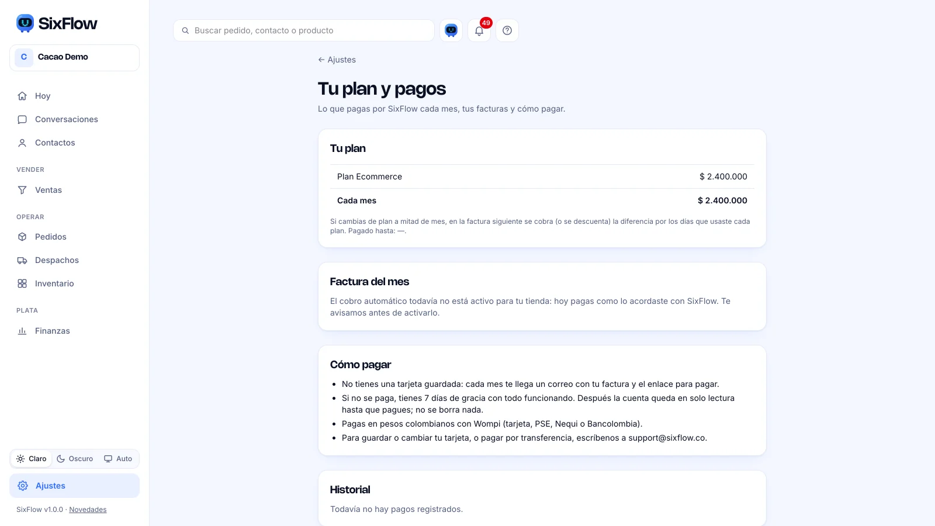Go back via the Ajustes breadcrumb link
935x526 pixels.
(x=337, y=60)
